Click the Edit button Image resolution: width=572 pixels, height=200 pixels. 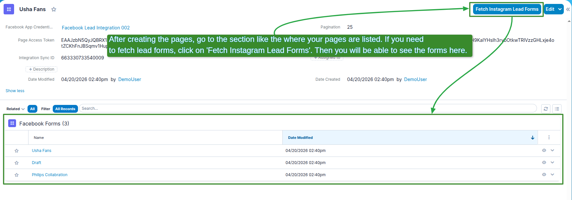pos(550,9)
